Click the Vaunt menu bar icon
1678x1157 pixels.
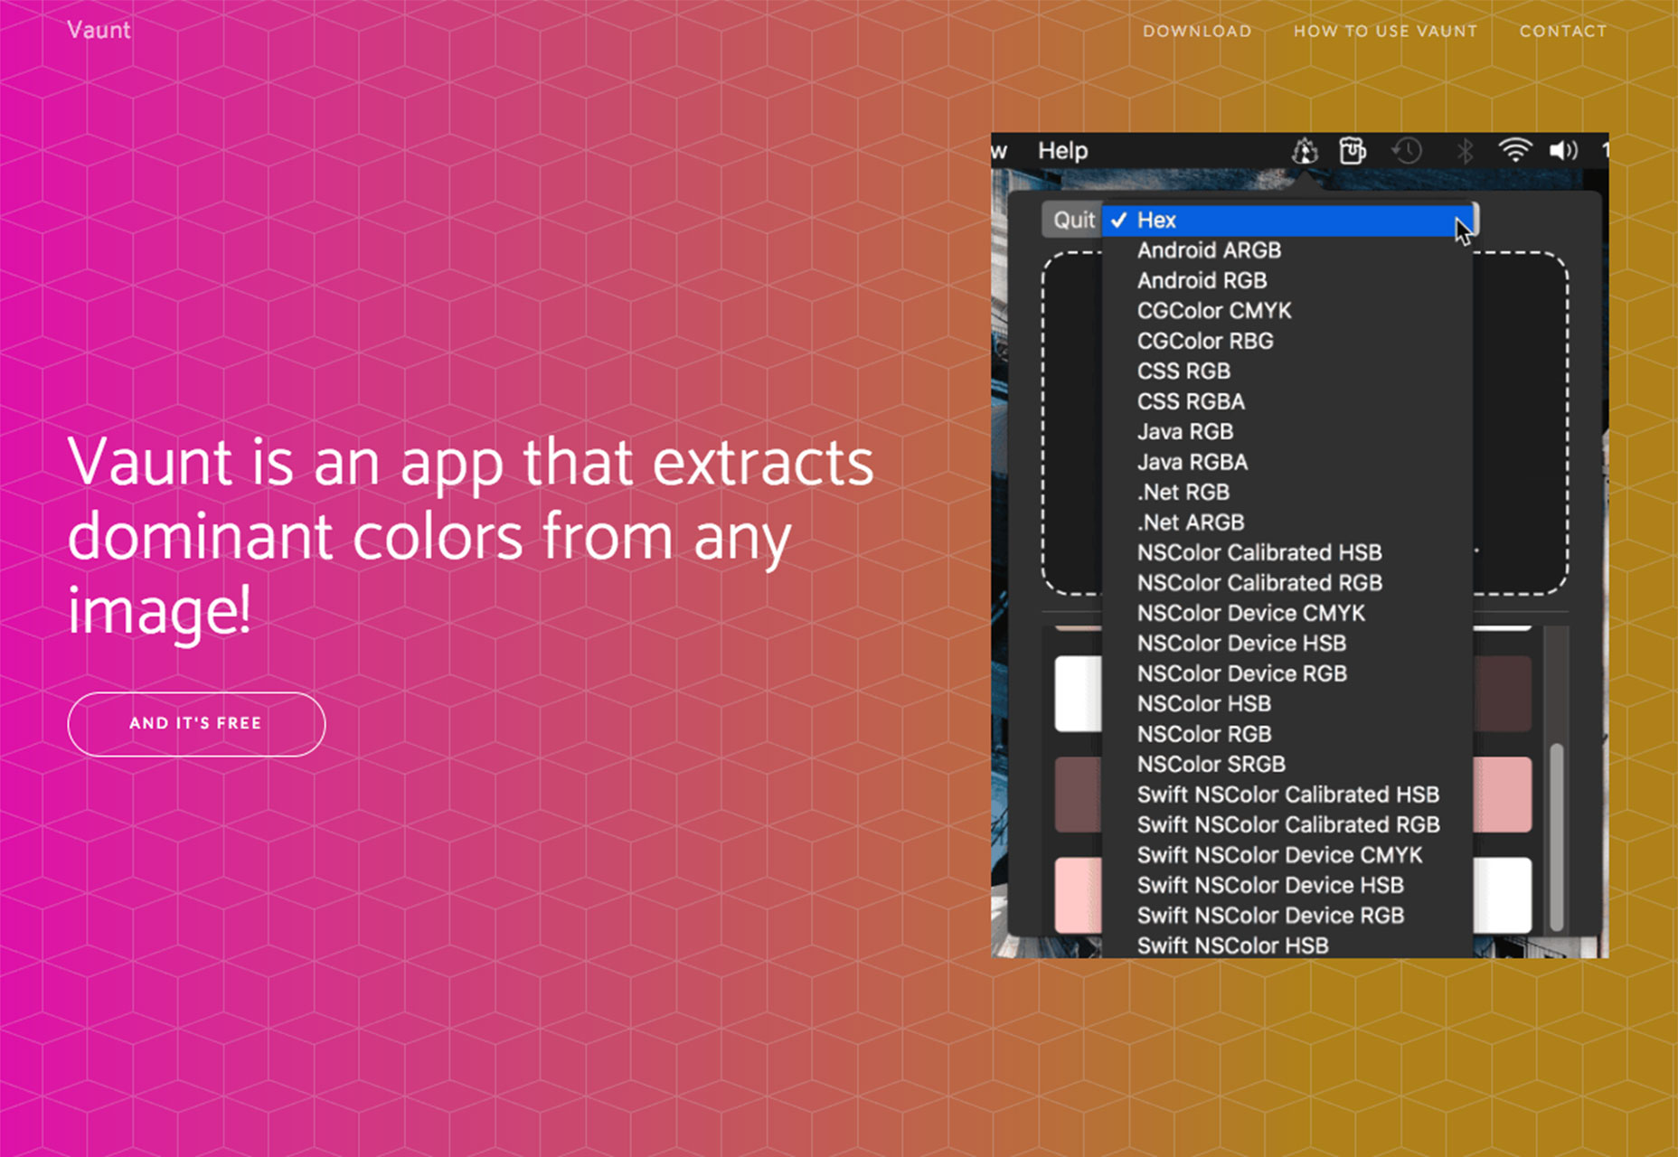pyautogui.click(x=1305, y=150)
